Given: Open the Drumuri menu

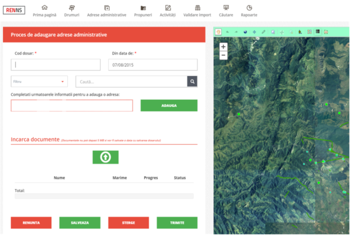Looking at the screenshot, I should coord(72,11).
